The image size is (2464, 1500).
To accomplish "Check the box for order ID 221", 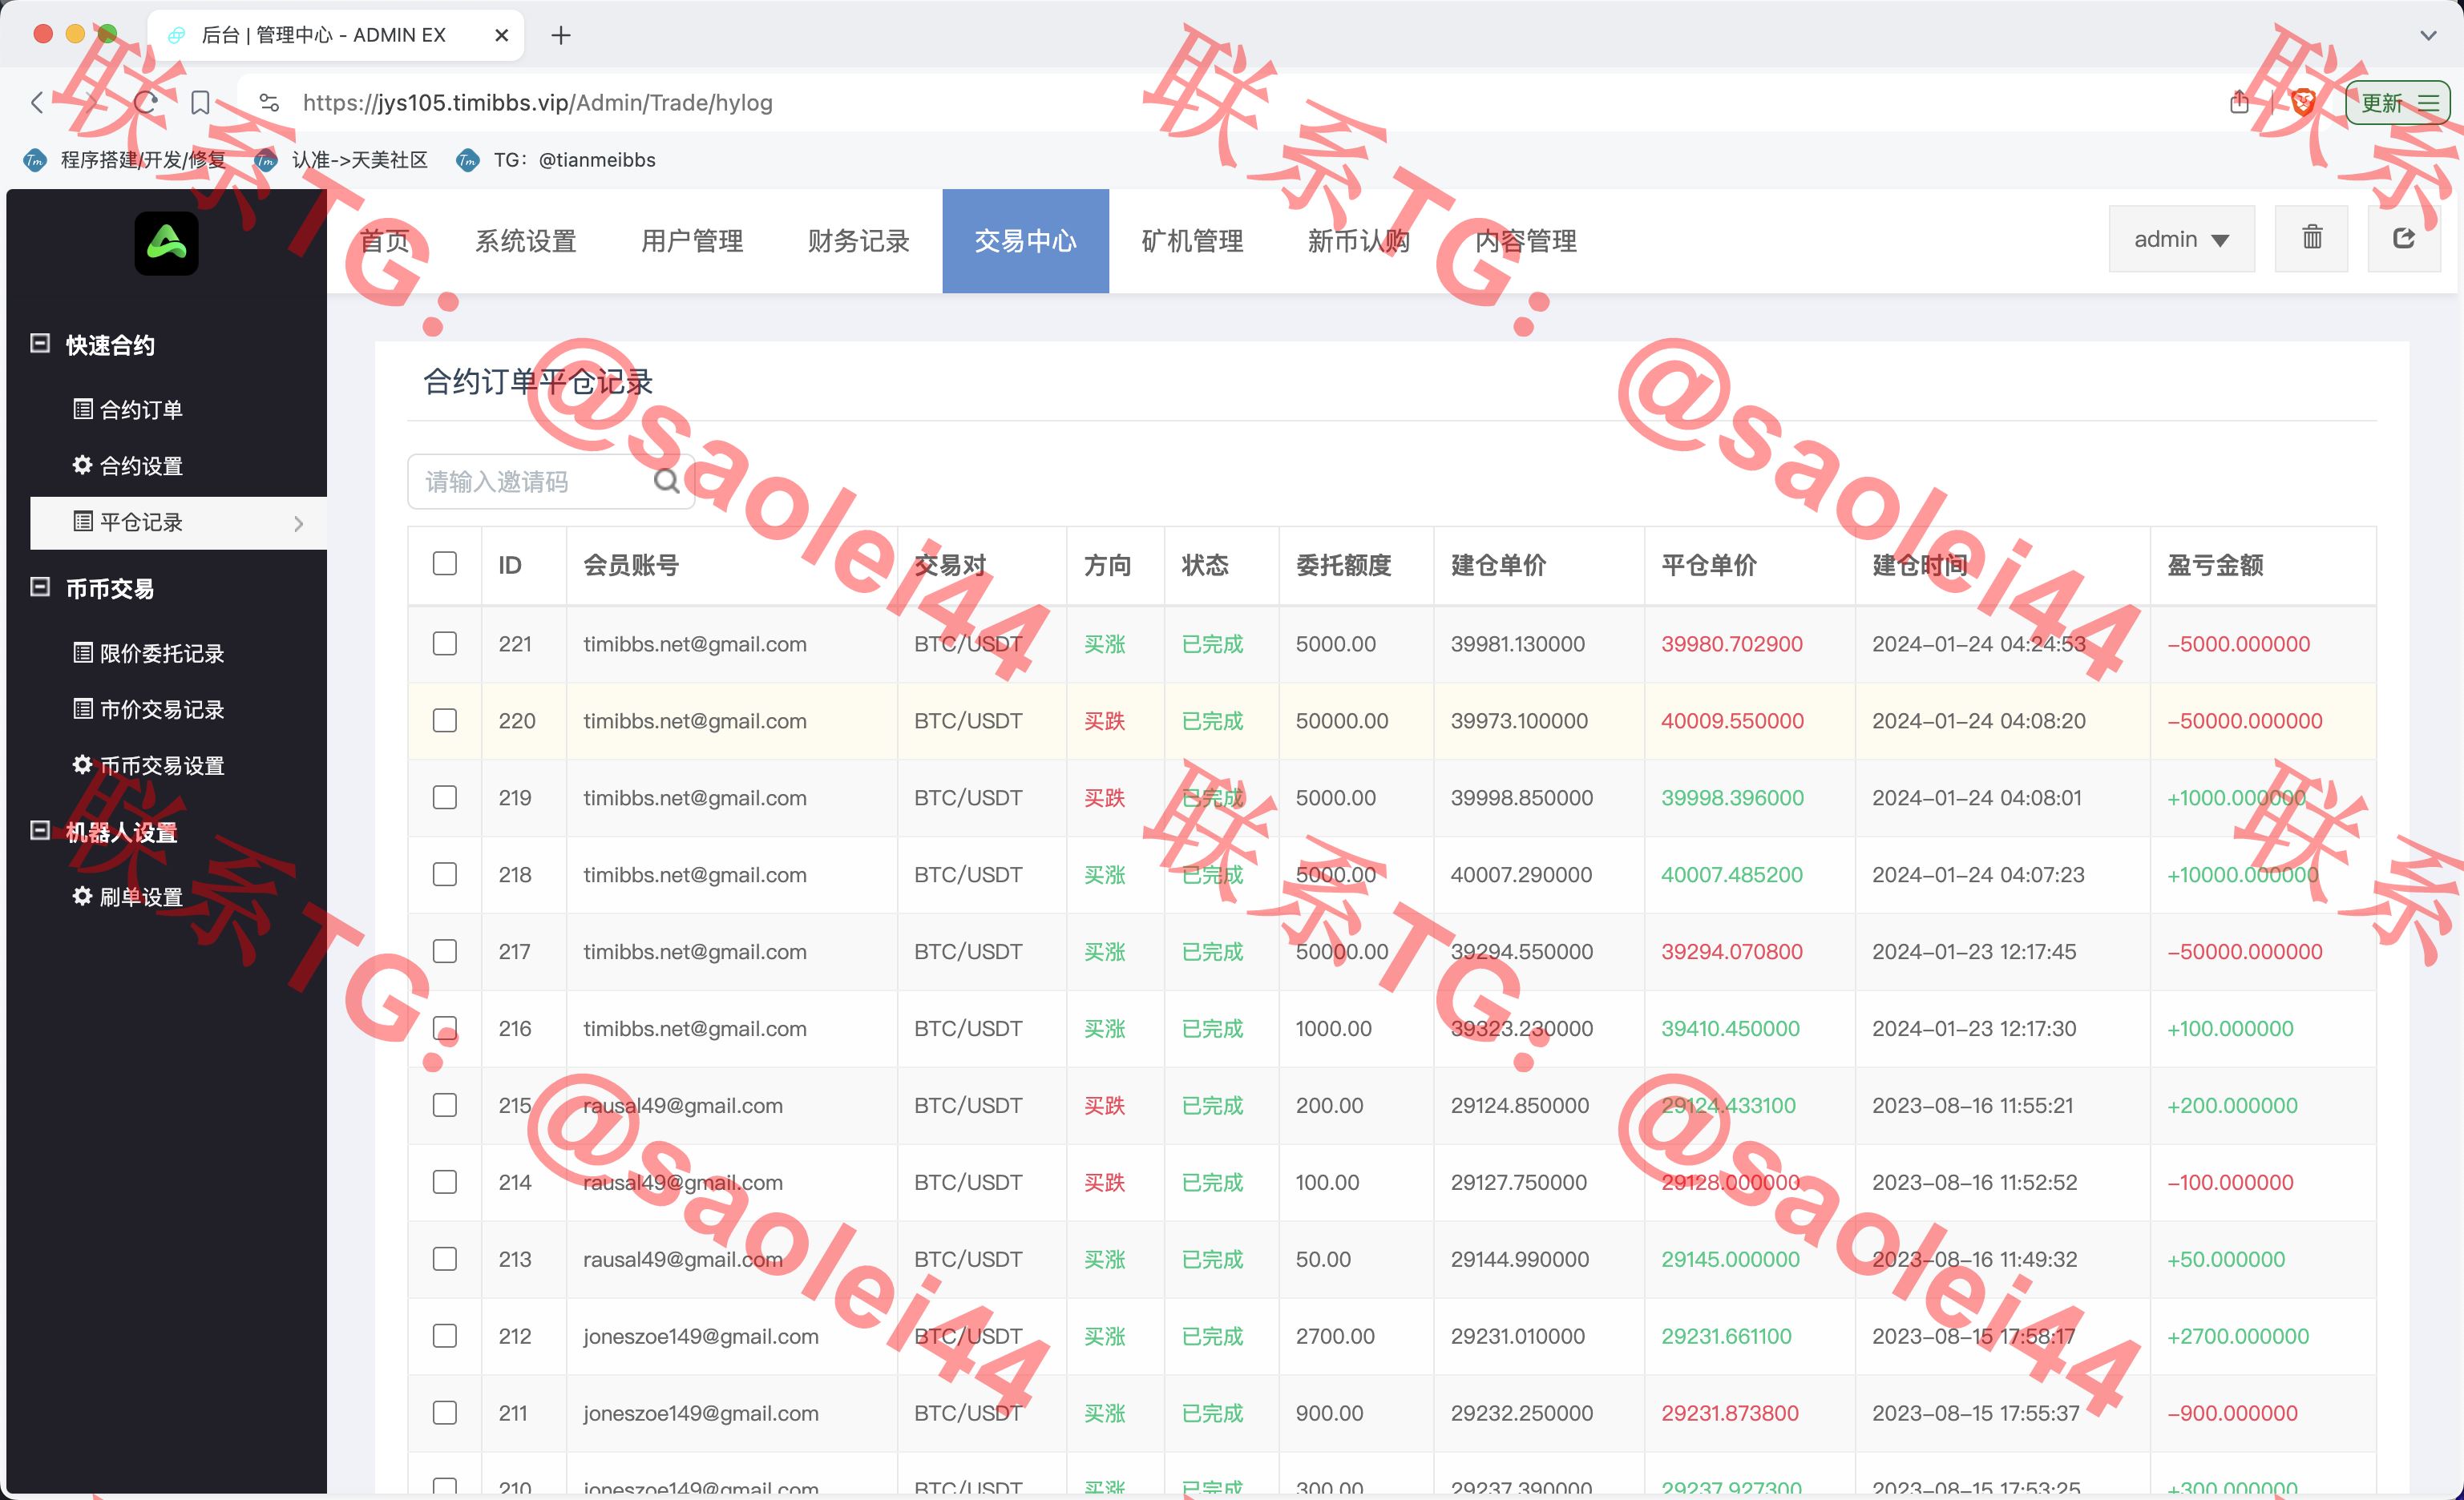I will tap(445, 643).
